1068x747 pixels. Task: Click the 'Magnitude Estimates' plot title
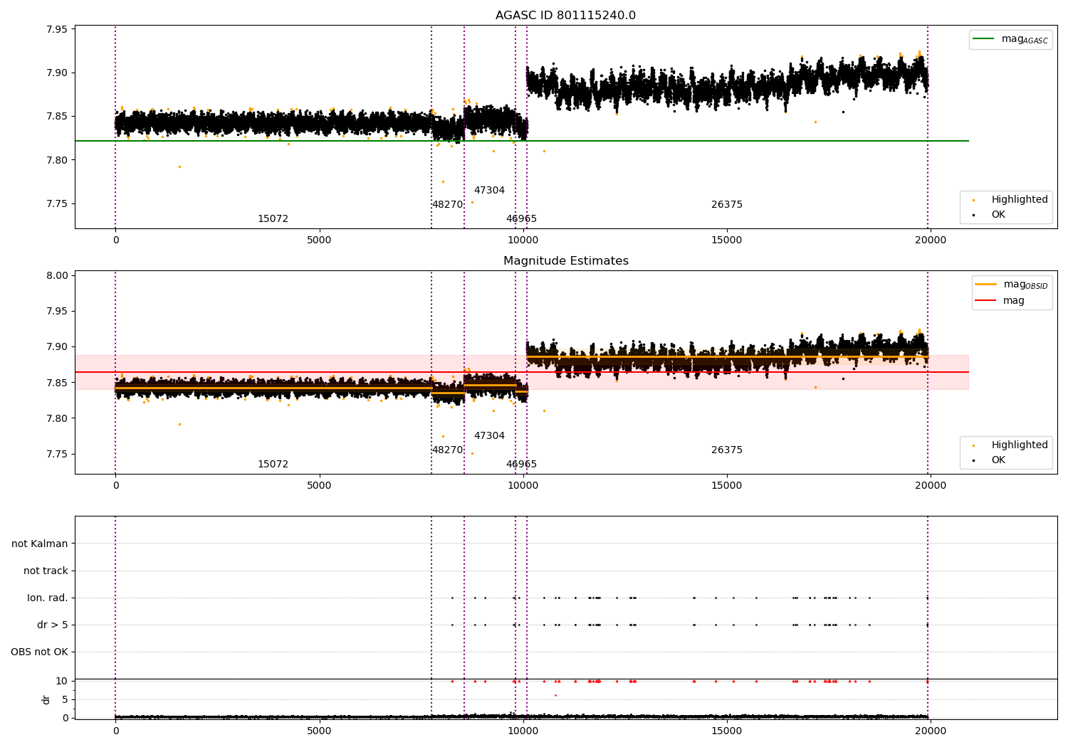pyautogui.click(x=566, y=261)
